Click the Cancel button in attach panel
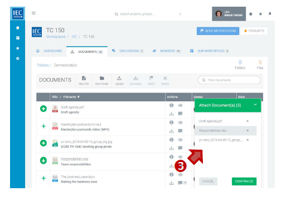The width and height of the screenshot is (282, 201). click(208, 181)
